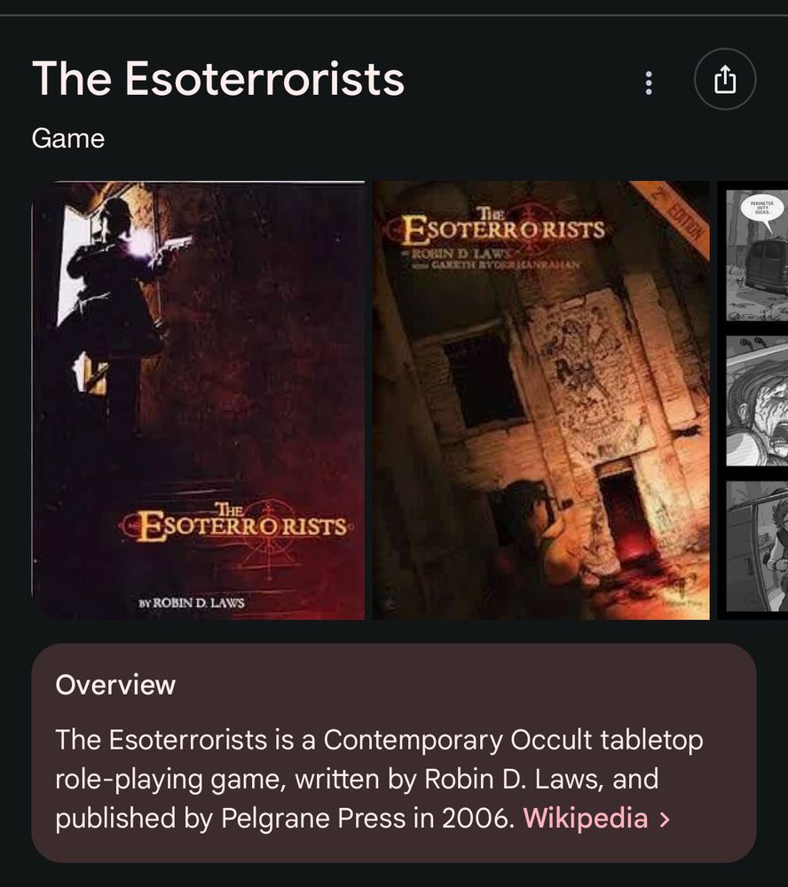Click "By Robin D. Laws" credit on first cover
The width and height of the screenshot is (788, 887).
pyautogui.click(x=192, y=602)
